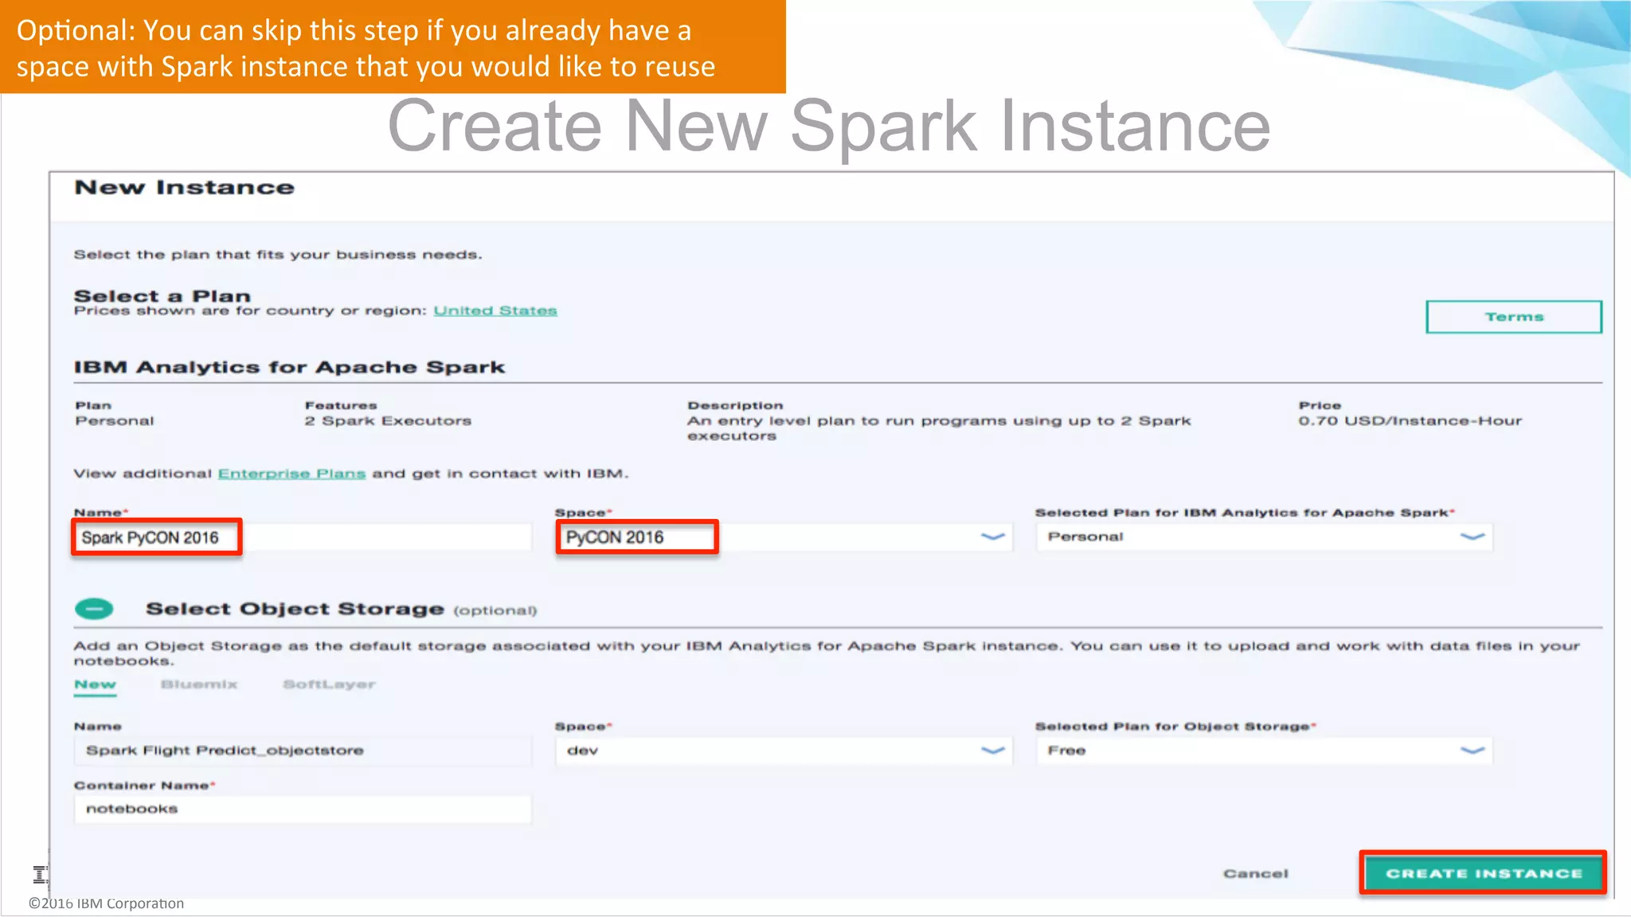Click the Create Instance button
1631x917 pixels.
1483,873
